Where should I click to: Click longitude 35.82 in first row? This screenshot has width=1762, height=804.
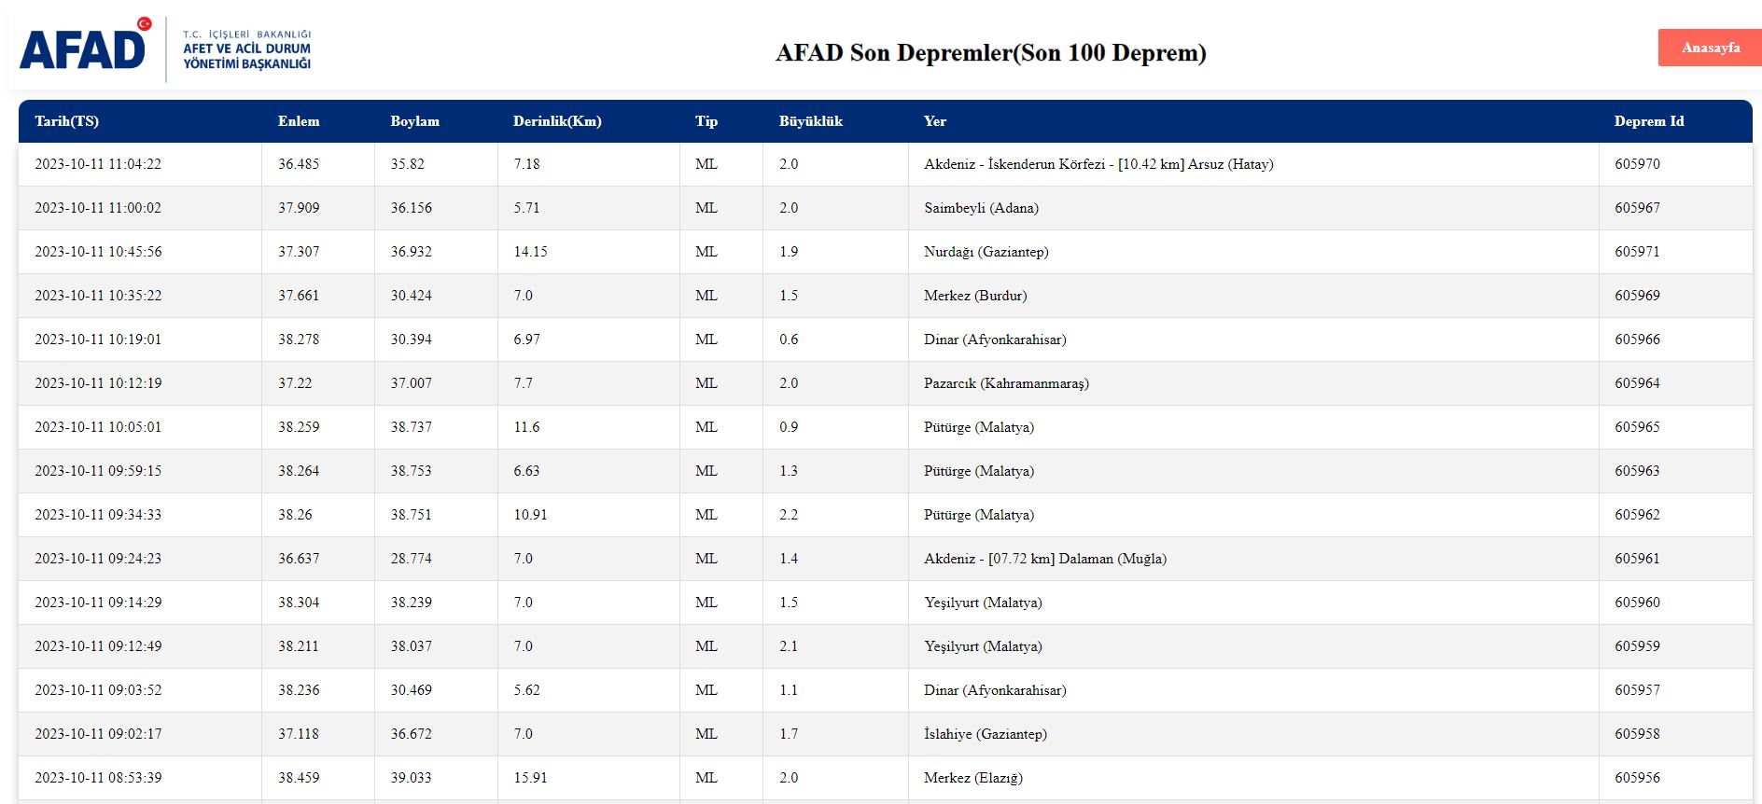[x=407, y=164]
